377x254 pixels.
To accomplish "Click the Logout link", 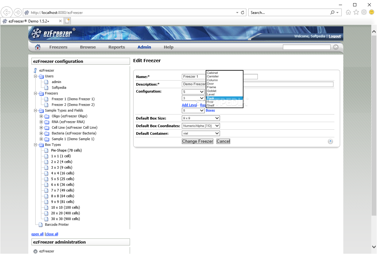I will click(335, 36).
